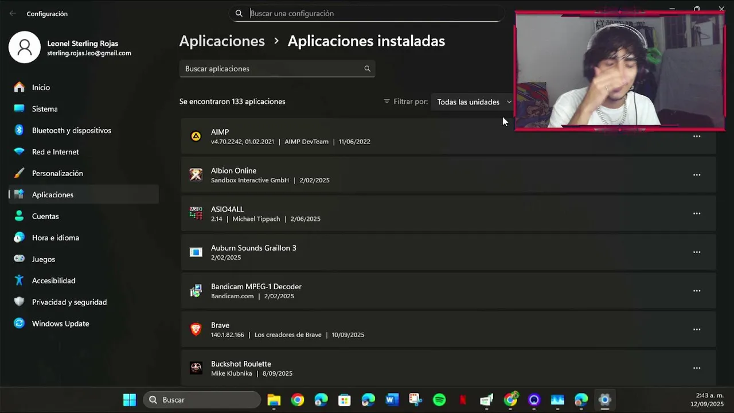Screen dimensions: 734x413
Task: Open the more options for Brave
Action: coord(697,329)
